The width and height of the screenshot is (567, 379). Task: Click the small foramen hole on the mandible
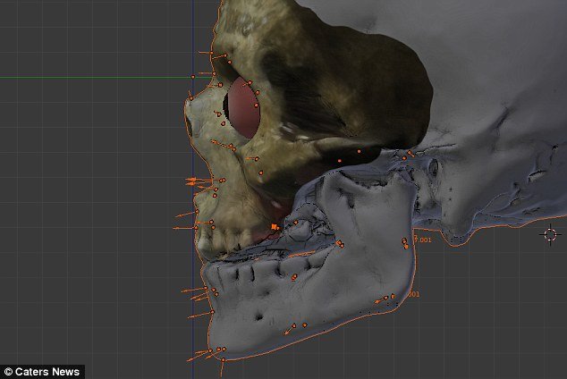click(x=258, y=316)
